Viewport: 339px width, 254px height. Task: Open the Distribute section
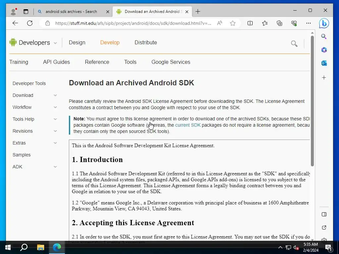pos(146,43)
